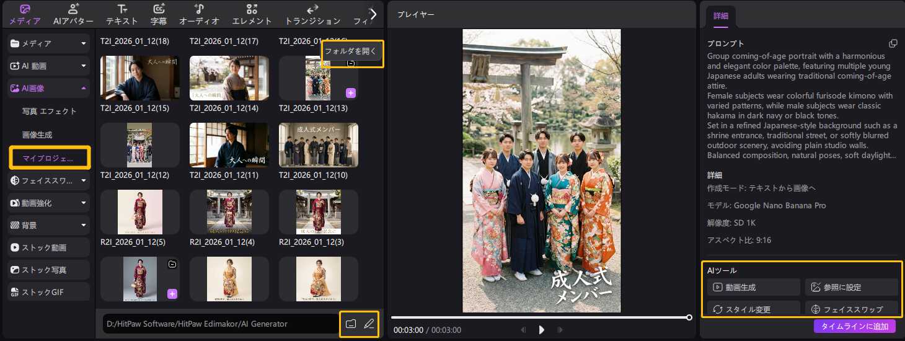The width and height of the screenshot is (905, 341).
Task: Click the AI 動画 icon in sidebar
Action: tap(15, 66)
